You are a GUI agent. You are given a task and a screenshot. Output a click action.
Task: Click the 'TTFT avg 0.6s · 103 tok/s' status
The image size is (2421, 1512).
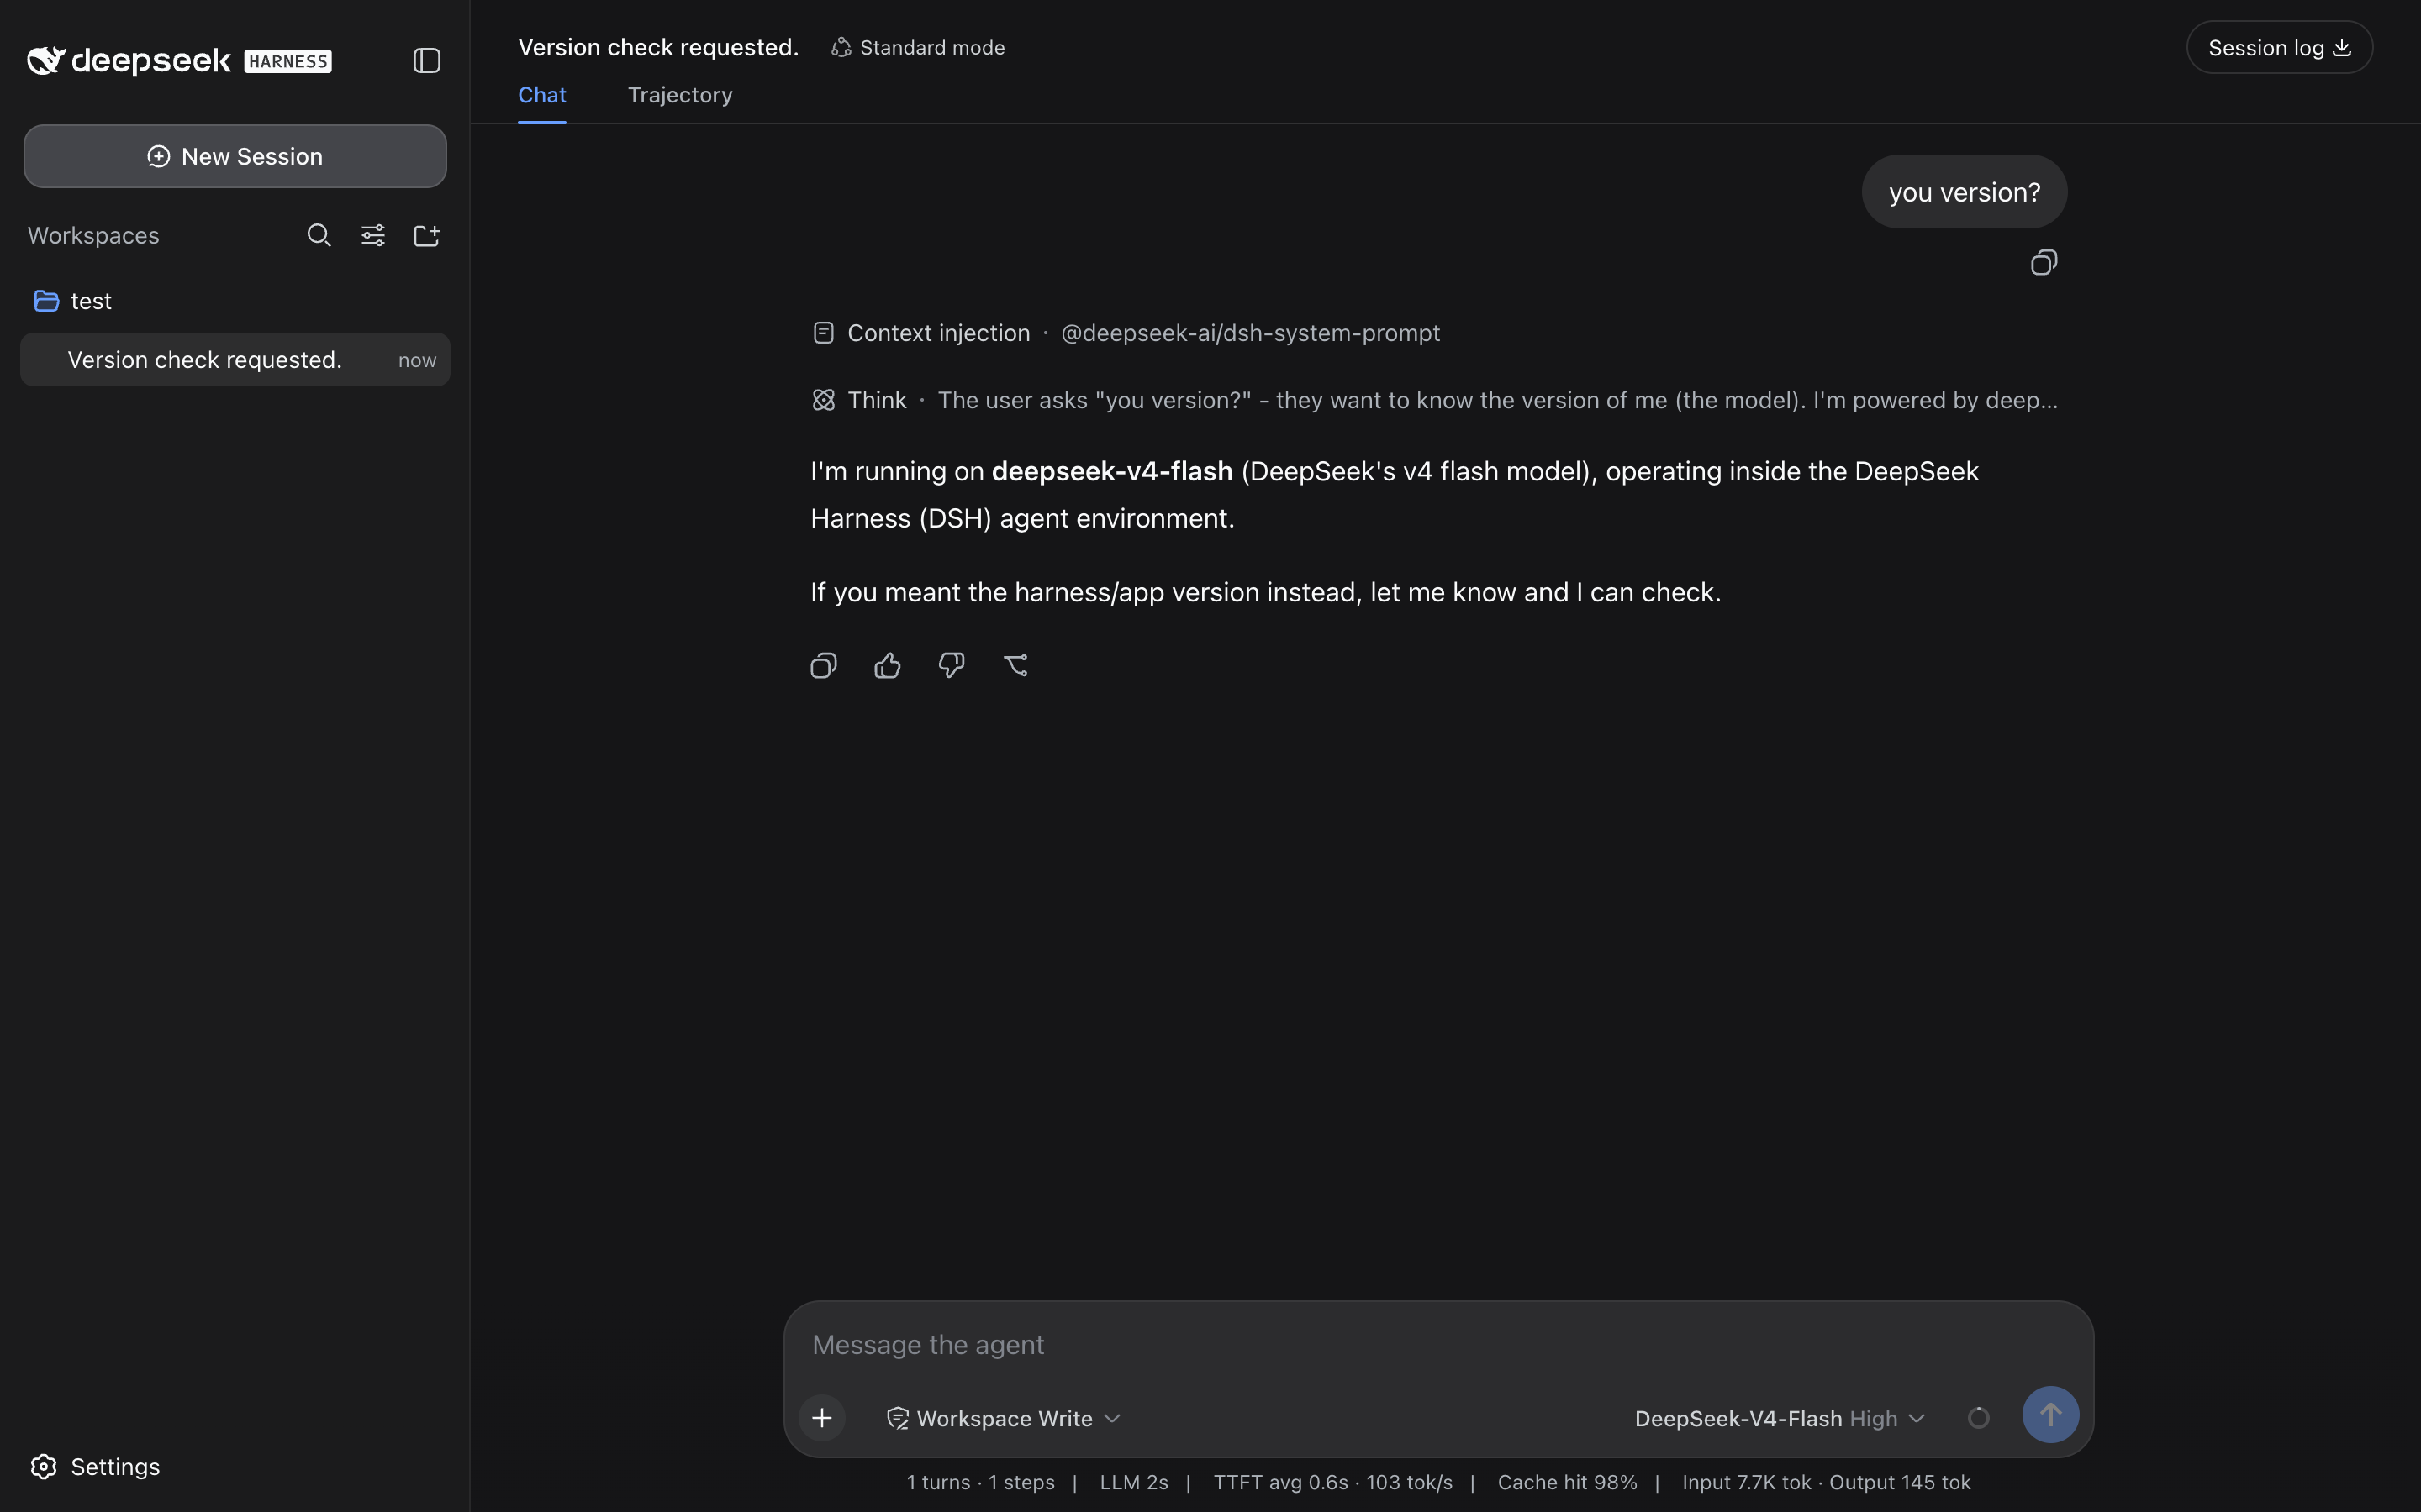coord(1332,1482)
